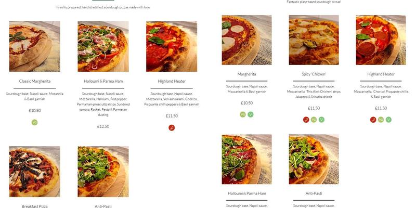The width and height of the screenshot is (416, 208).
Task: Click VG badge under Spicy 'Chicken'
Action: 314,120
